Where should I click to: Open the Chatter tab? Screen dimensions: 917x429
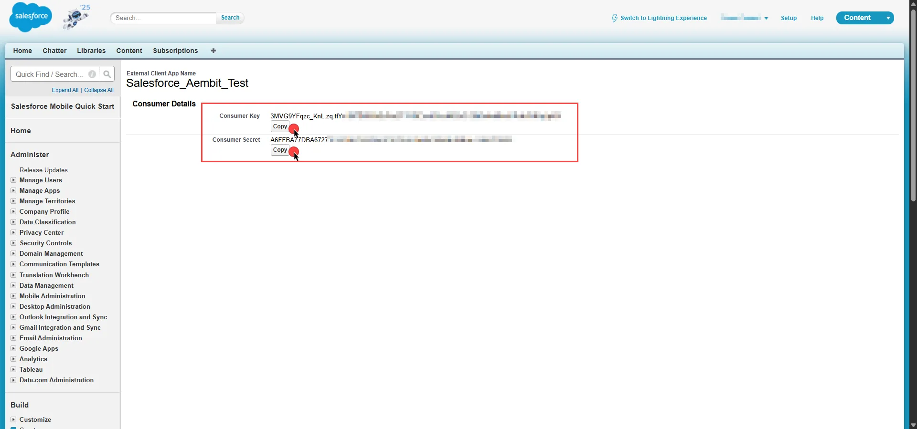[54, 51]
